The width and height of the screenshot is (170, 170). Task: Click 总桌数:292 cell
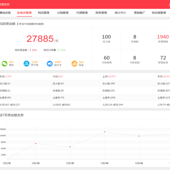pyautogui.click(x=109, y=91)
